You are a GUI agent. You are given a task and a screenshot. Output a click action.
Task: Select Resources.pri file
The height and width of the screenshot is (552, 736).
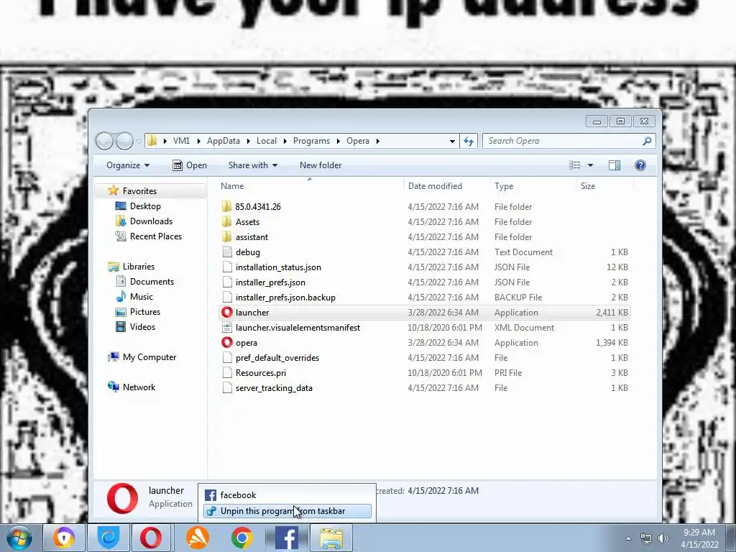click(x=260, y=373)
